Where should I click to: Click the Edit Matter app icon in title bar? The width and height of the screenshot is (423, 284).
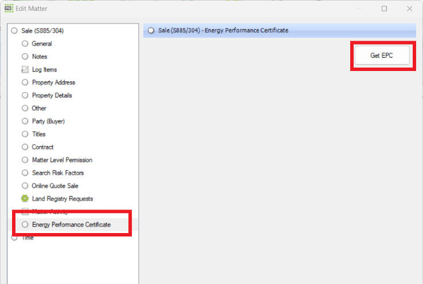(x=8, y=9)
